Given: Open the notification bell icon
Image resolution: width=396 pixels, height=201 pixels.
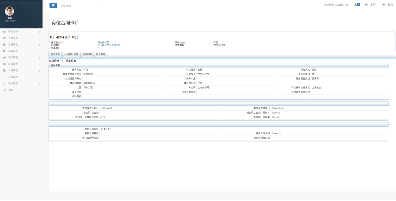Looking at the screenshot, I should tap(356, 5).
